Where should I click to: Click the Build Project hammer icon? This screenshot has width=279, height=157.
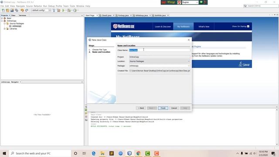coord(54,10)
